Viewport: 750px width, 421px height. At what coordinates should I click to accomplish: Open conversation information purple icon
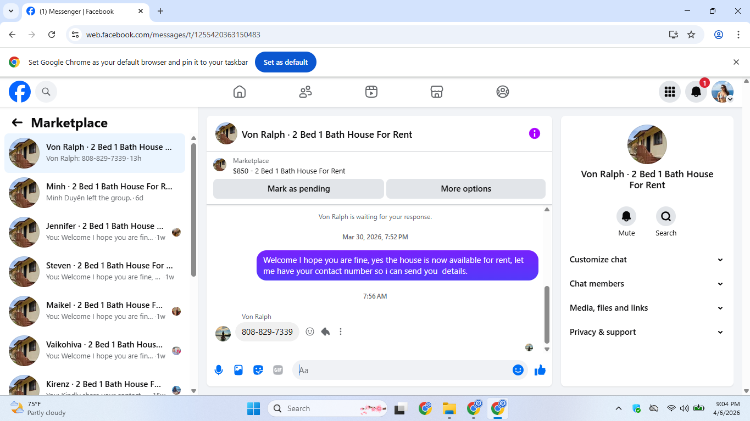pos(535,133)
